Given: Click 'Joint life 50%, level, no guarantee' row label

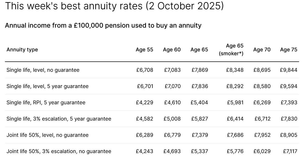Looking at the screenshot, I should click(47, 135).
